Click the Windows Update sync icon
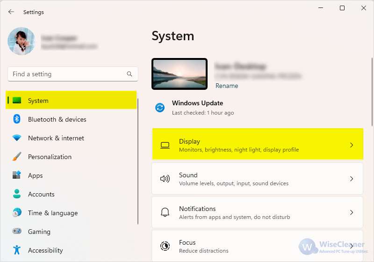Screen dimensions: 374x262 160,108
